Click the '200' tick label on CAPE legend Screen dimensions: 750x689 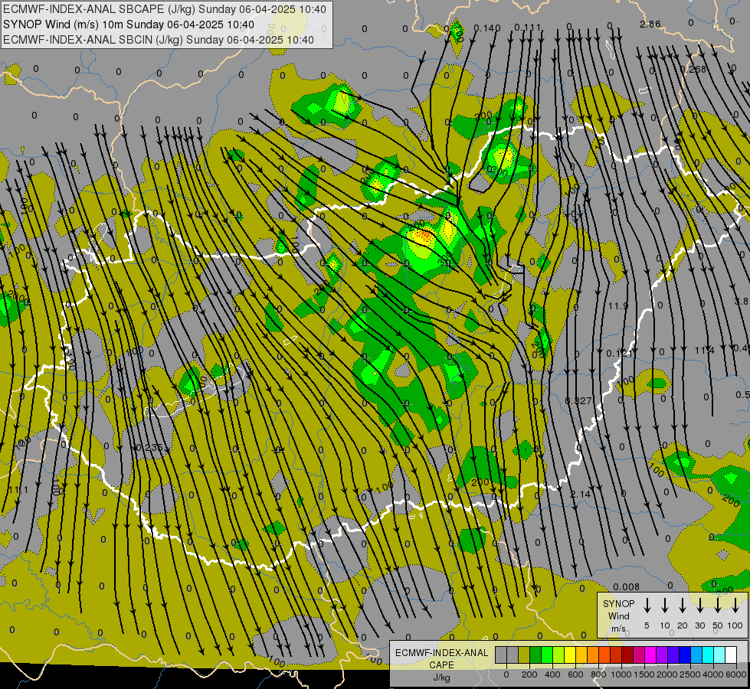(529, 674)
